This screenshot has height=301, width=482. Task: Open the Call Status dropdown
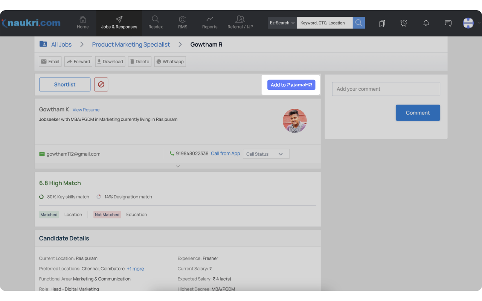pyautogui.click(x=266, y=154)
